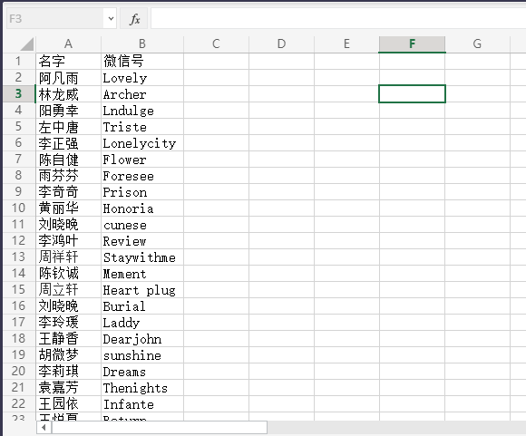This screenshot has width=526, height=436.
Task: Select the cell containing Triste
Action: tap(142, 126)
